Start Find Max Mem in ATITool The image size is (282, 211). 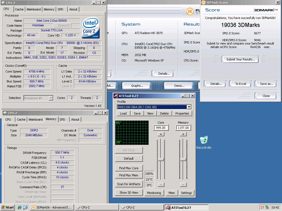coord(129,175)
